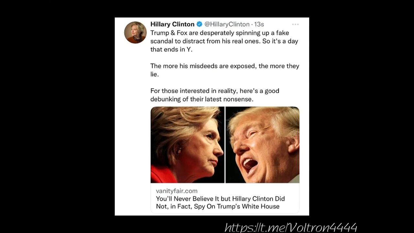This screenshot has height=233, width=414.
Task: Open the @HillaryClinton handle link
Action: point(227,24)
